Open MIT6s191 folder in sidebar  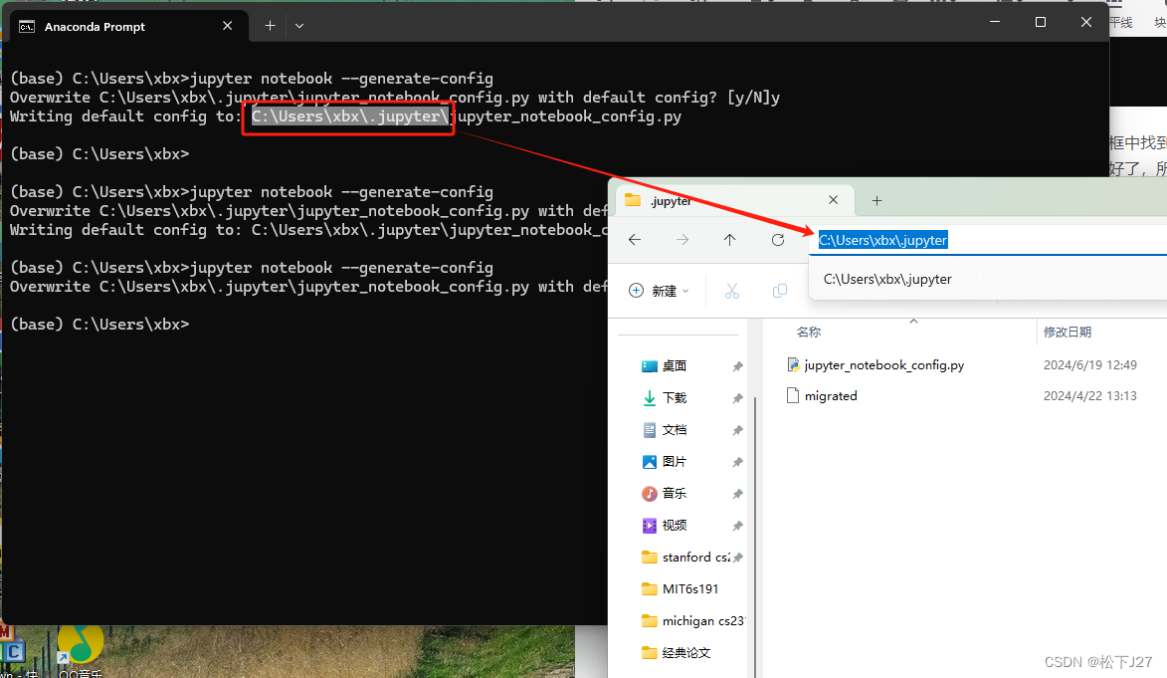pyautogui.click(x=681, y=589)
